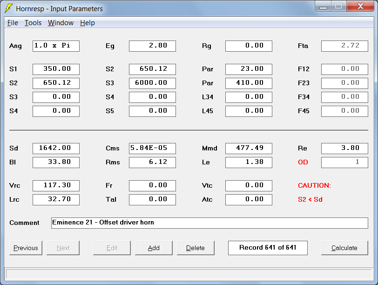This screenshot has height=285, width=378.
Task: Click the Calculate button
Action: 344,248
